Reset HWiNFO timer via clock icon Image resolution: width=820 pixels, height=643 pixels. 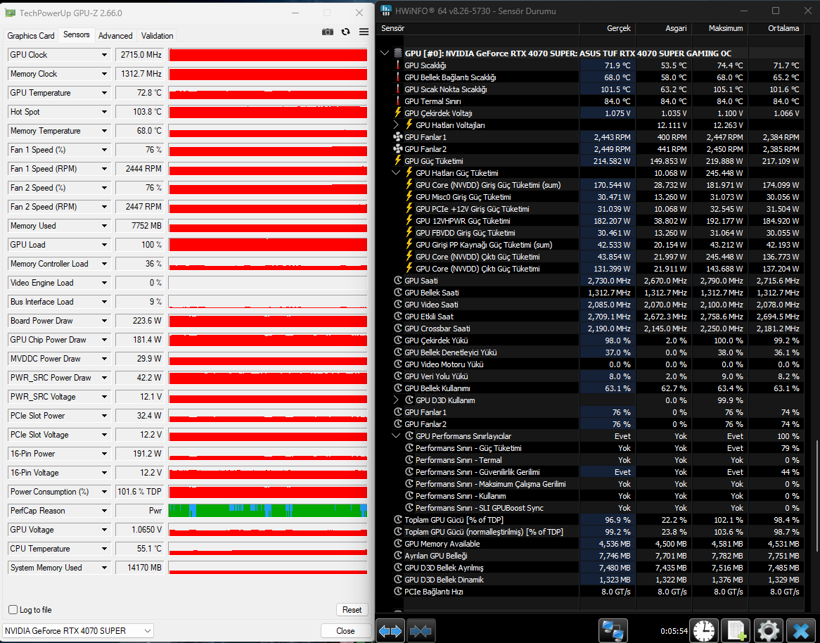tap(703, 631)
